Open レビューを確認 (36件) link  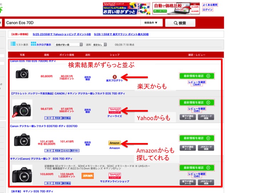pos(197,83)
